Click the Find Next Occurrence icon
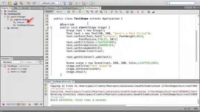This screenshot has width=200, height=112. [x=97, y=12]
